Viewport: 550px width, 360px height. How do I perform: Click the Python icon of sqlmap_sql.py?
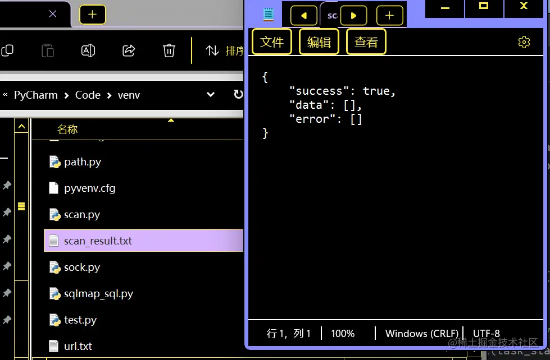(54, 293)
